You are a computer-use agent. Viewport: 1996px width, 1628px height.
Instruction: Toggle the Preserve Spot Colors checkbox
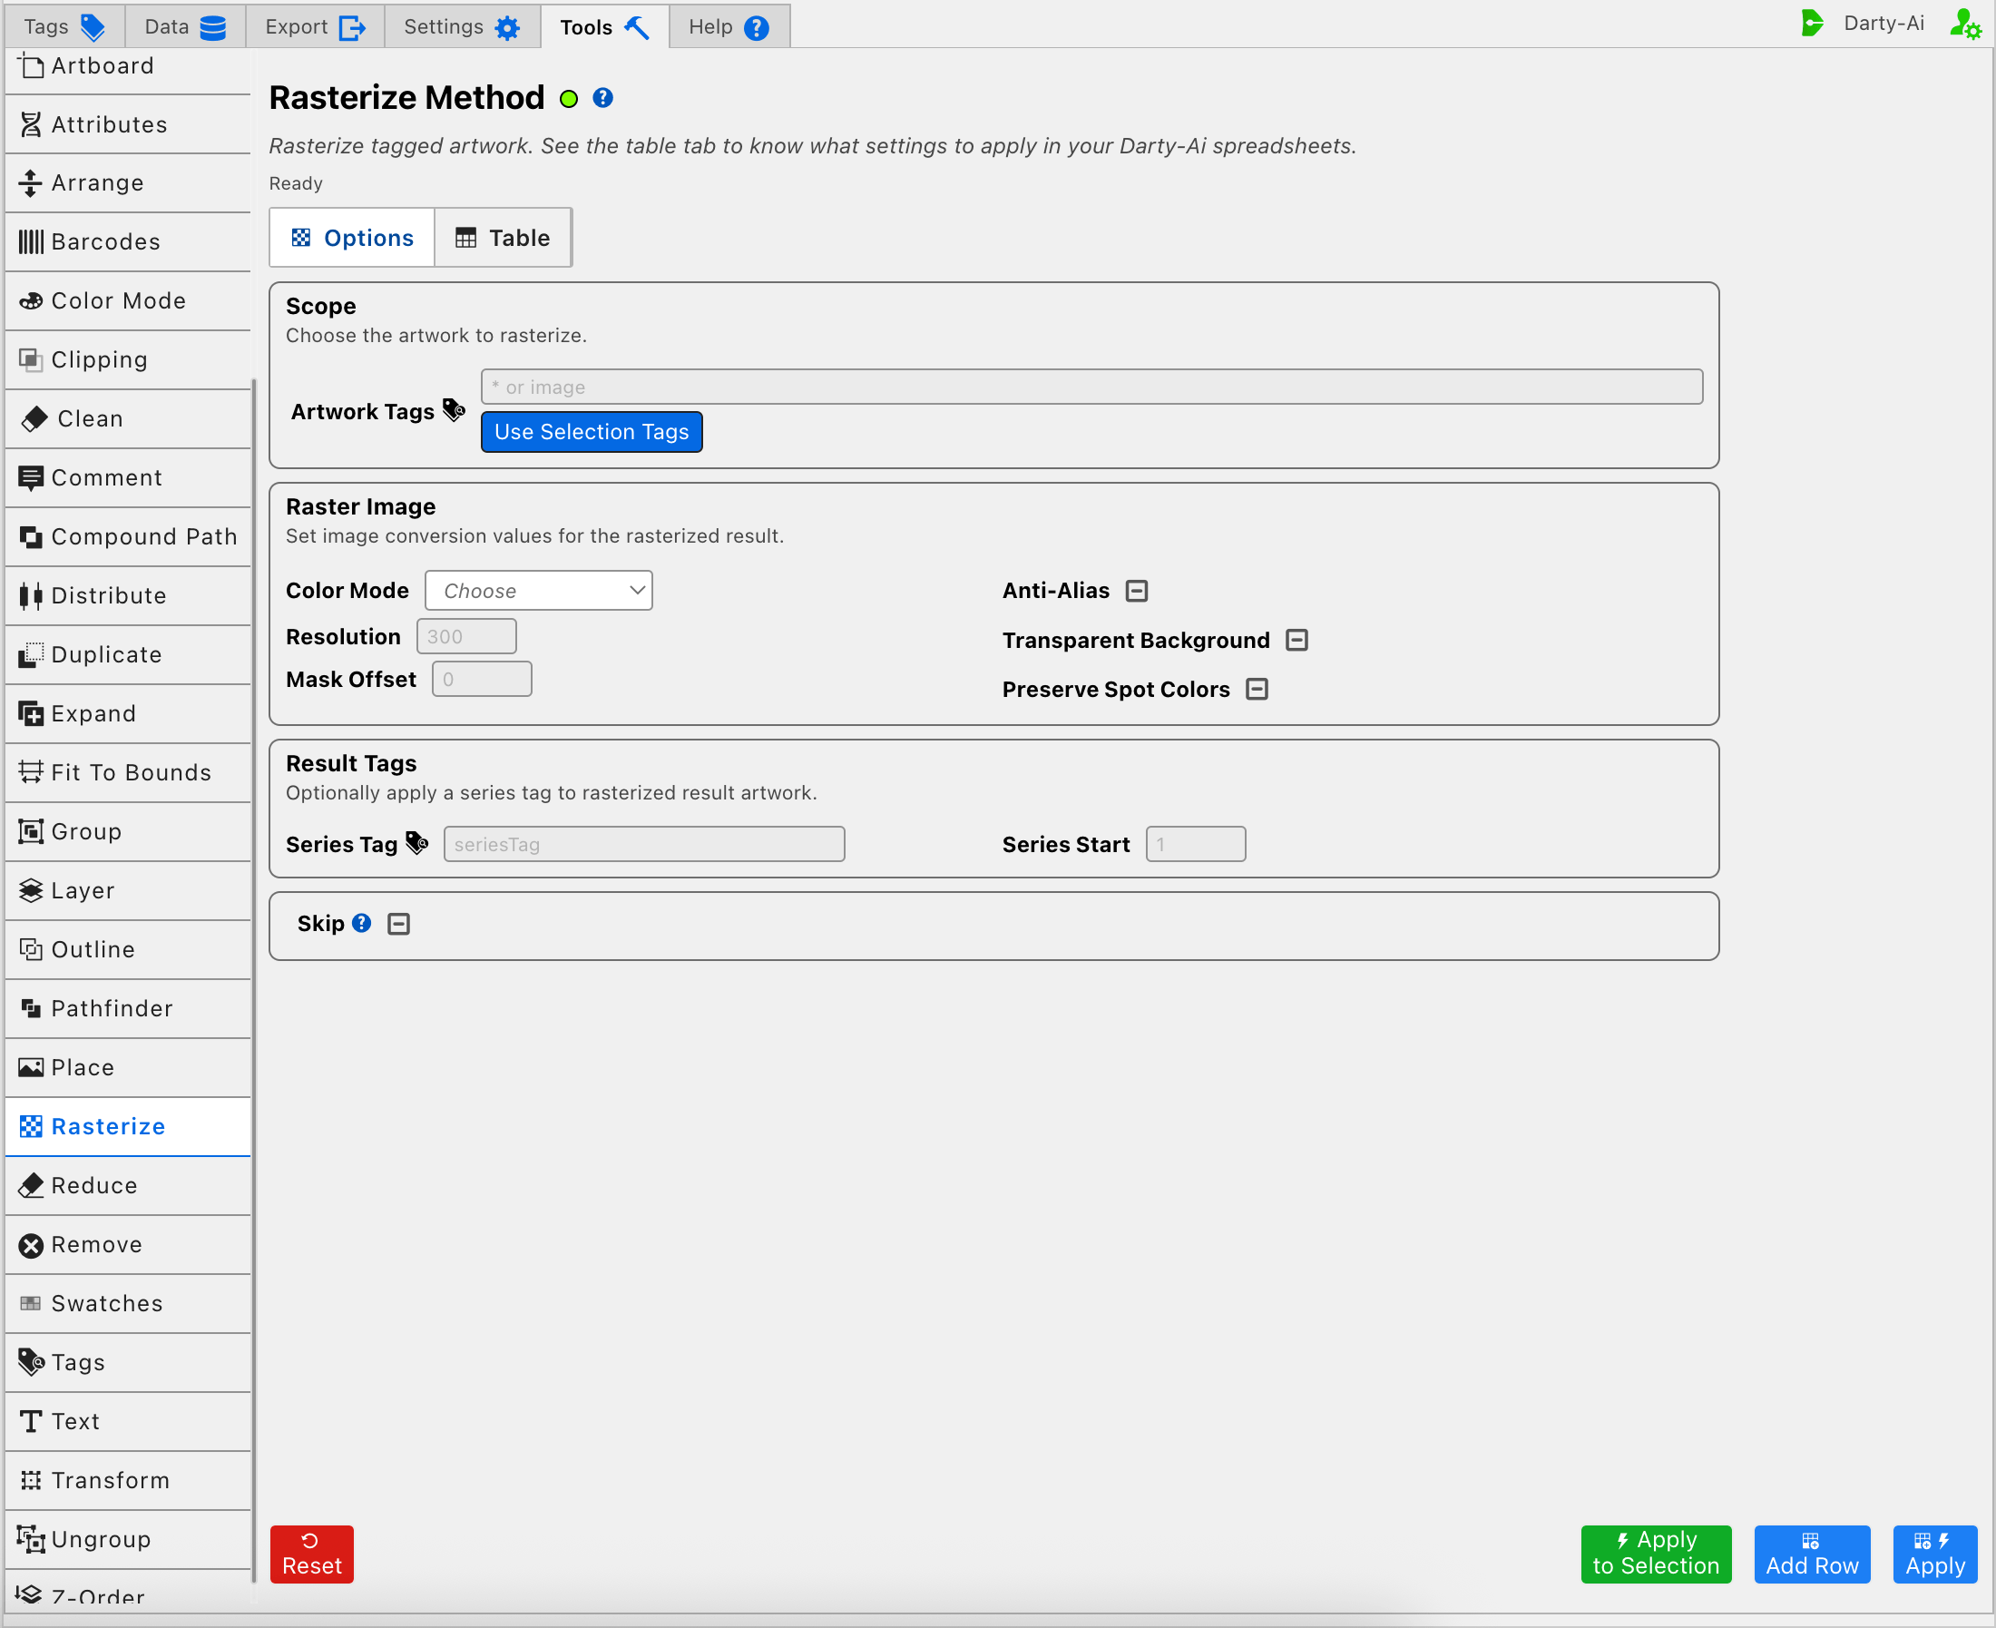click(1257, 690)
